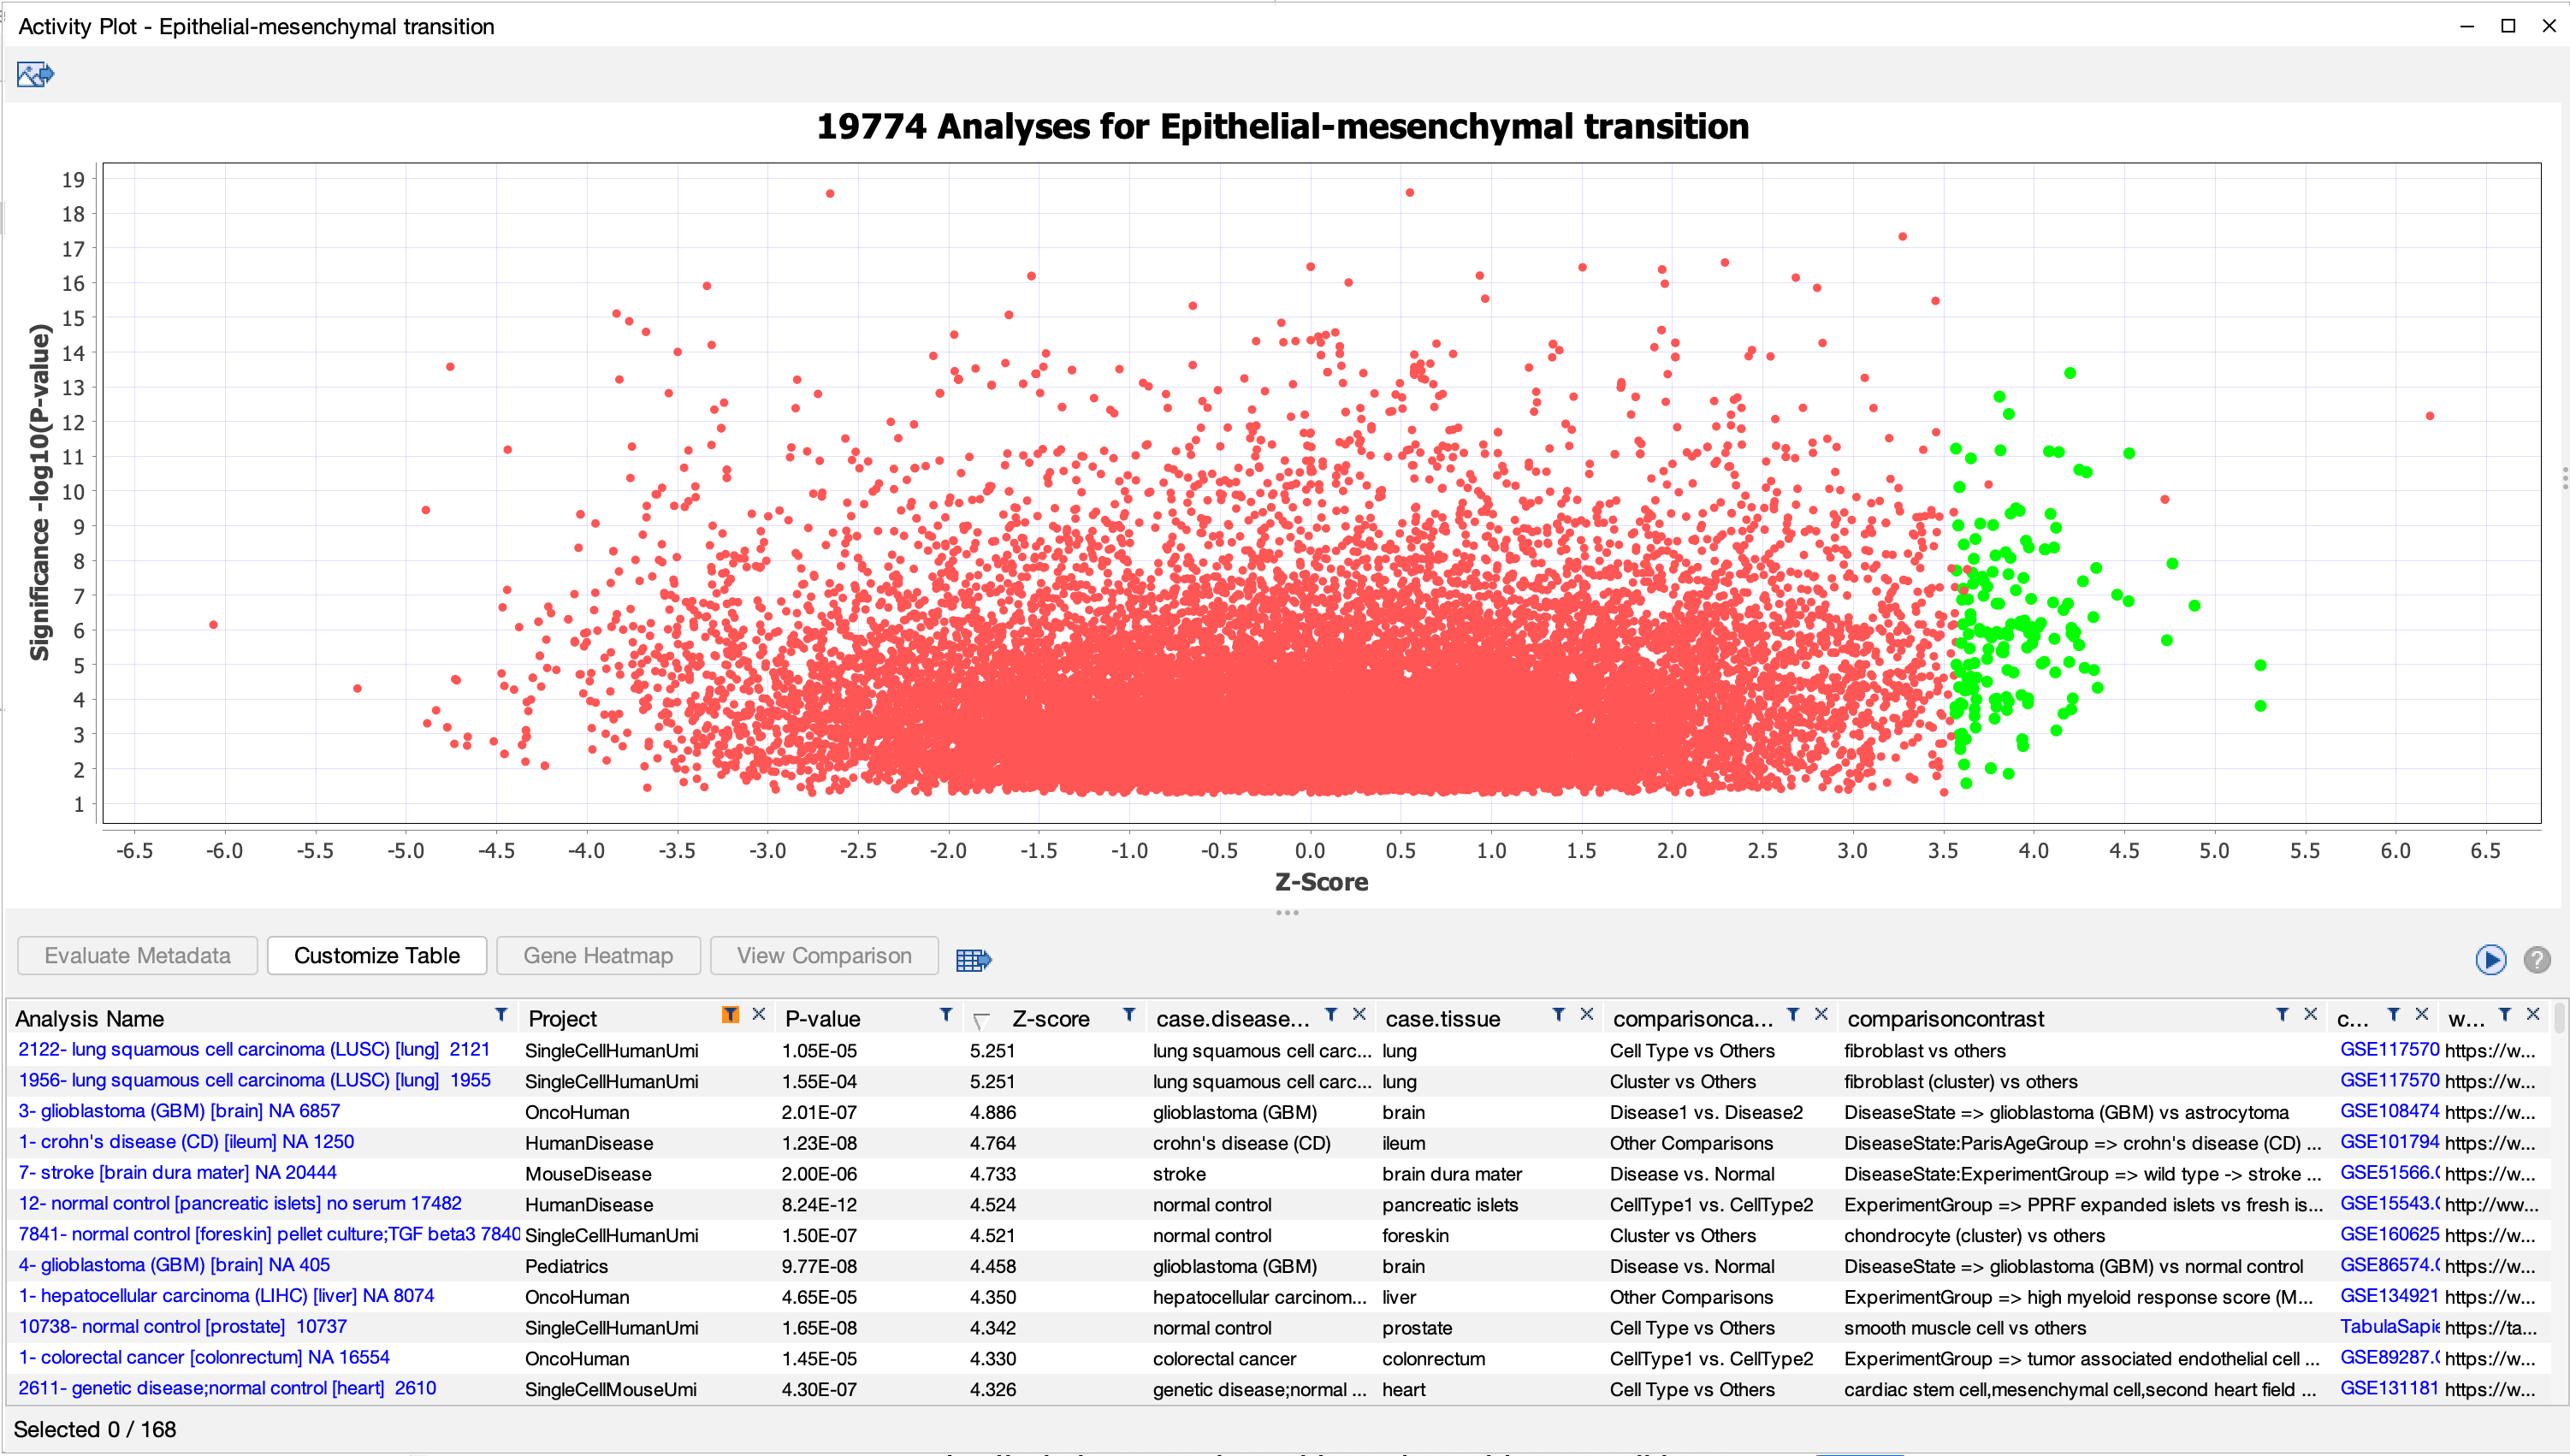Image resolution: width=2570 pixels, height=1456 pixels.
Task: Open analysis 3- glioblastoma (GBM) brain link
Action: click(x=179, y=1110)
